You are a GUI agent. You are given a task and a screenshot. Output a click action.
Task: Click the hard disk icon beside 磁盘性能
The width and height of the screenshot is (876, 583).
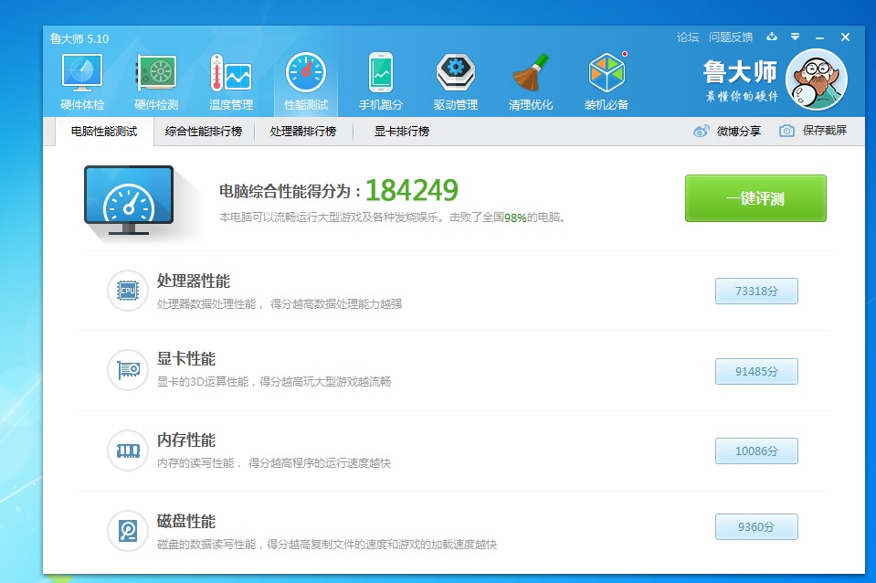click(128, 531)
